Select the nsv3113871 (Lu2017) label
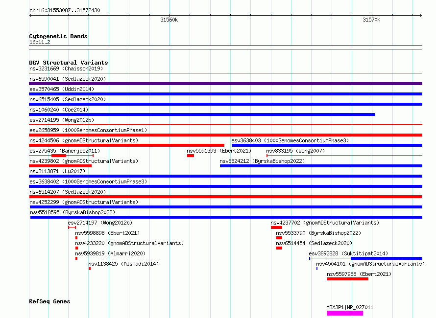The image size is (436, 318). click(x=57, y=171)
